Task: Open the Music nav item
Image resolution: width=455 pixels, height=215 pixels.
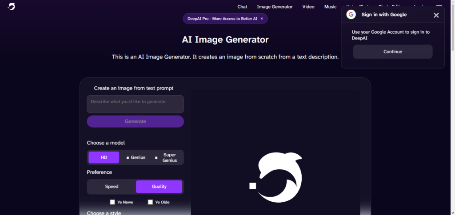Action: [x=330, y=7]
